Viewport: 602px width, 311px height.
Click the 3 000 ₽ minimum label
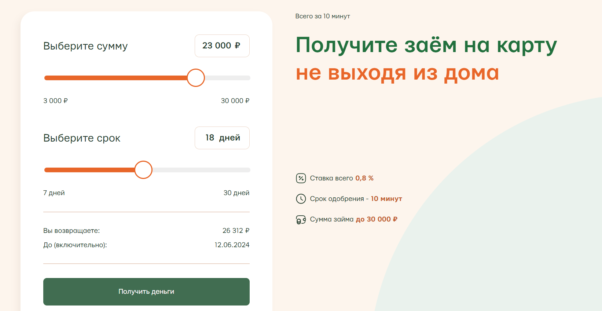pyautogui.click(x=55, y=101)
